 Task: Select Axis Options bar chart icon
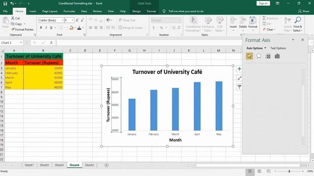(x=277, y=56)
